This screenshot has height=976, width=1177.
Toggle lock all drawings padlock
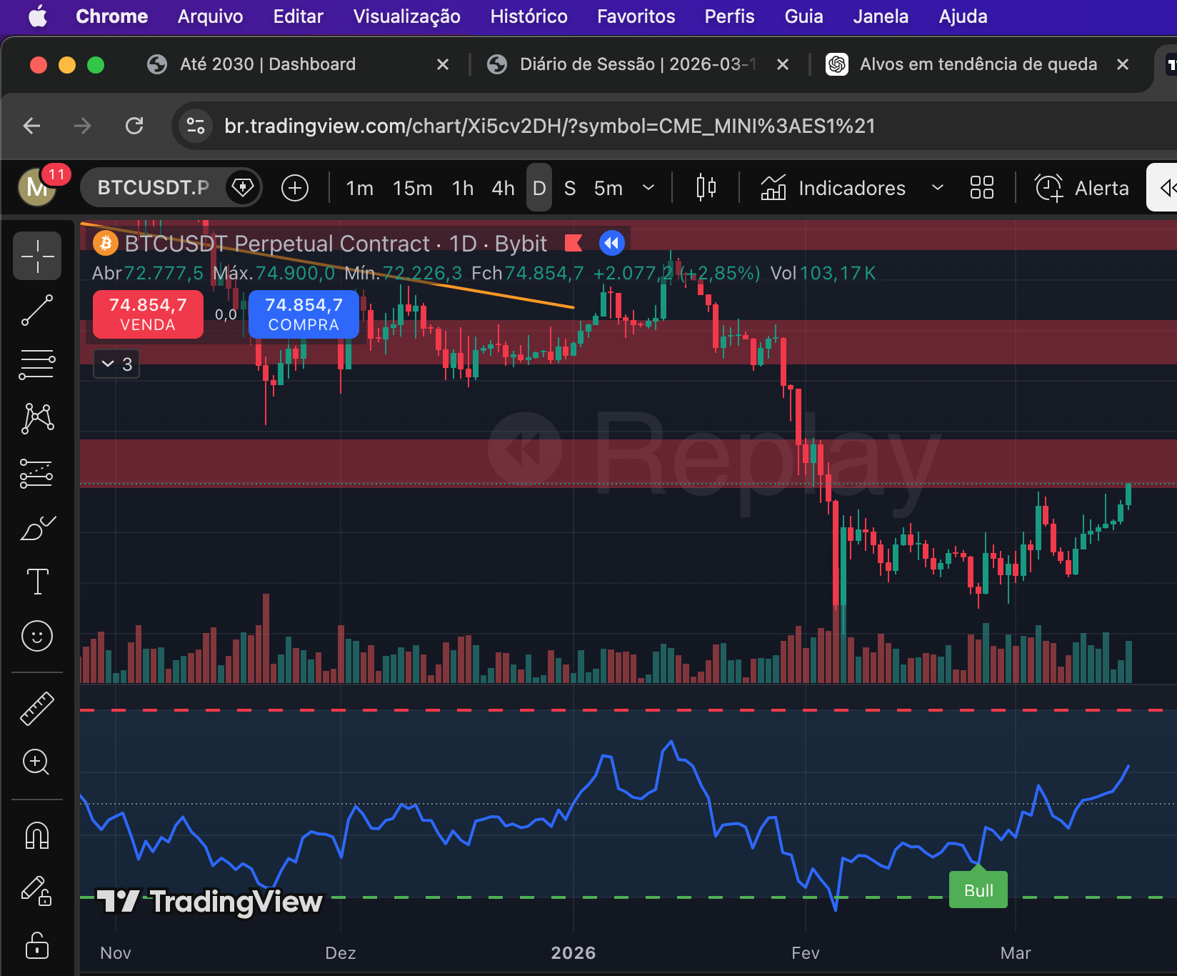pyautogui.click(x=37, y=945)
